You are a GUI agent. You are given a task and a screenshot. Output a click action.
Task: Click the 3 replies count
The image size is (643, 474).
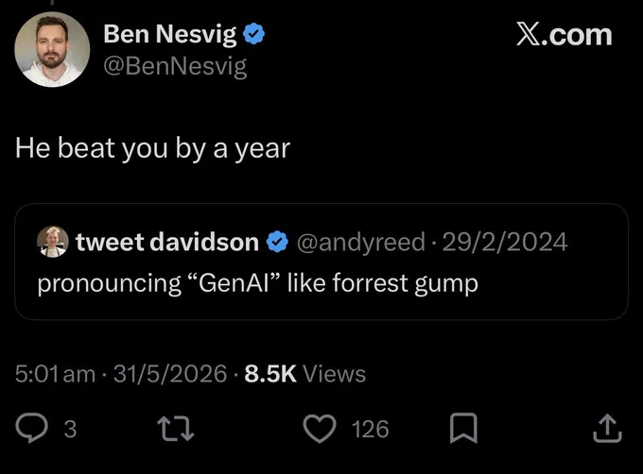(70, 429)
